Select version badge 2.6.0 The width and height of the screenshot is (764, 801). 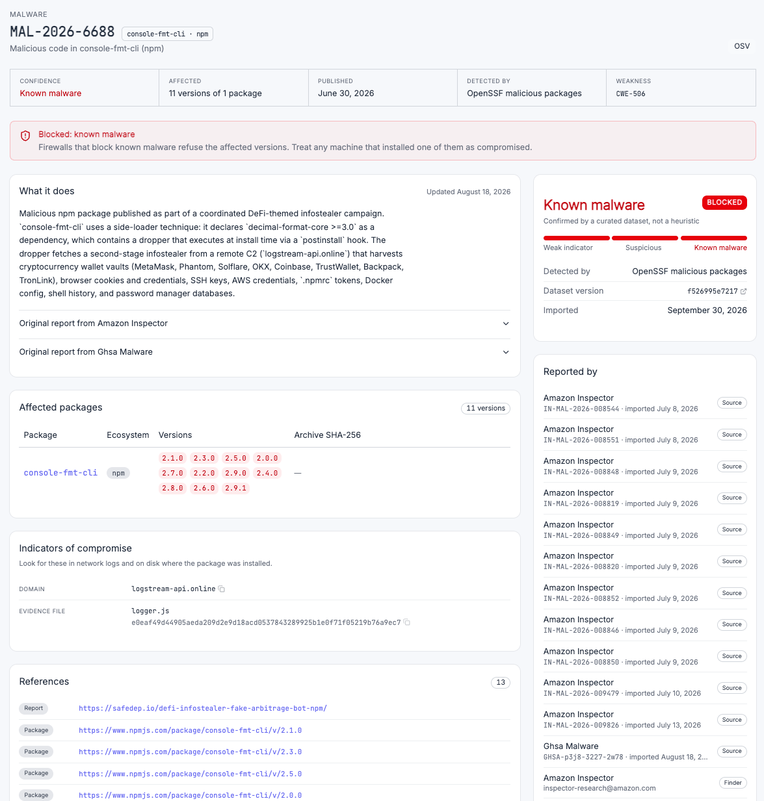204,488
